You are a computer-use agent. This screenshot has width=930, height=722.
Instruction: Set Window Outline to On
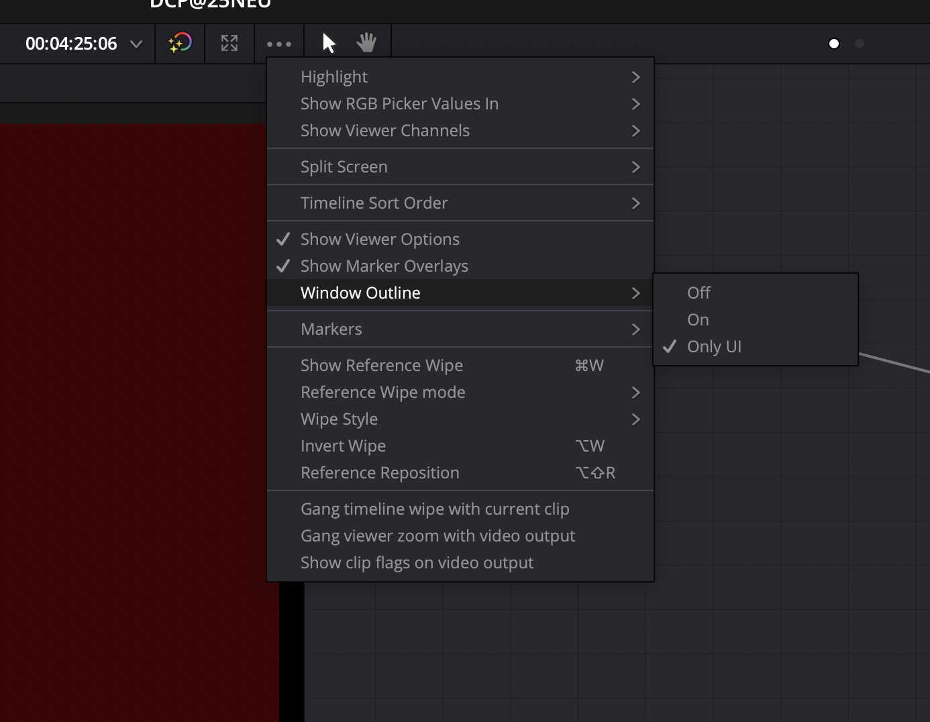click(756, 320)
